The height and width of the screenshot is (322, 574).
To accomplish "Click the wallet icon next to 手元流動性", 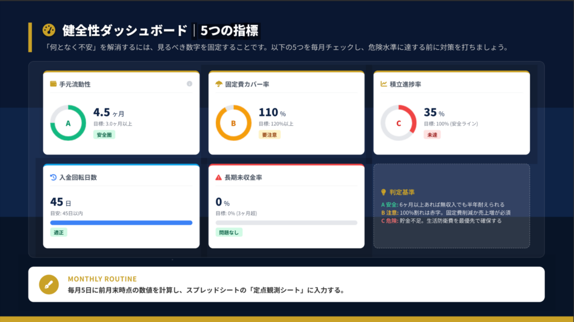I will coord(53,84).
